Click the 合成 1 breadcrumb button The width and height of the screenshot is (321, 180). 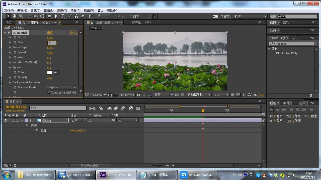click(96, 28)
